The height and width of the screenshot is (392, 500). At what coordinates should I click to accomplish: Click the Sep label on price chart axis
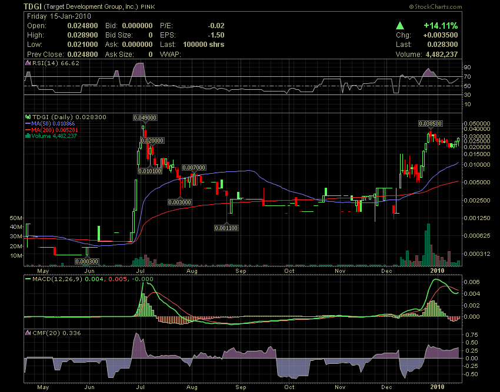tap(241, 271)
